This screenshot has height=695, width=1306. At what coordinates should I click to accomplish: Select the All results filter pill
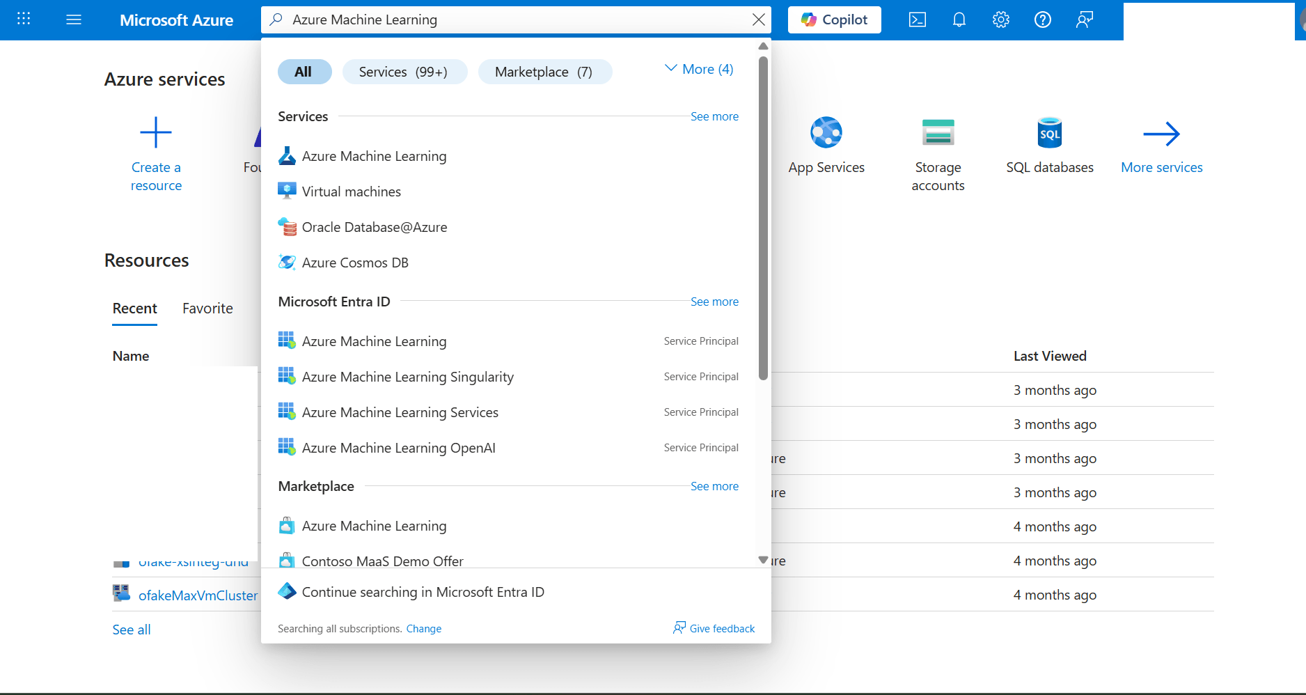304,71
